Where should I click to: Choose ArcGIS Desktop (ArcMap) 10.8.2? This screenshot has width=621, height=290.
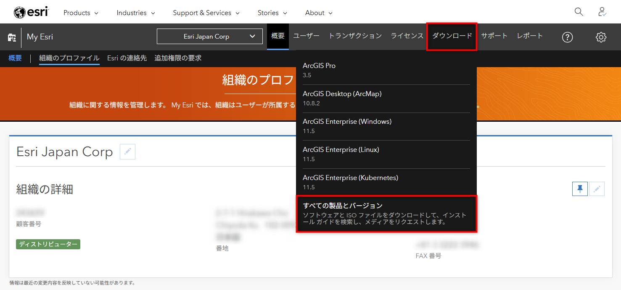386,98
